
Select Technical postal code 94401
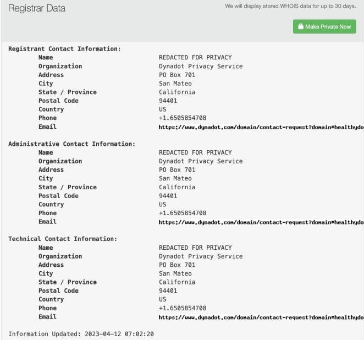[168, 290]
